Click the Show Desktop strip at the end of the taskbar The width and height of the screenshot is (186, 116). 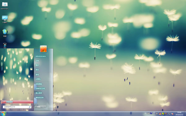coord(185,114)
